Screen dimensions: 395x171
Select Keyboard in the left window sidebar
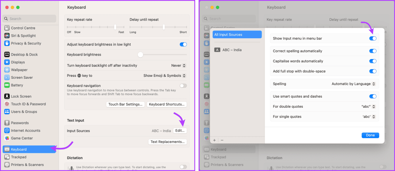pos(29,149)
